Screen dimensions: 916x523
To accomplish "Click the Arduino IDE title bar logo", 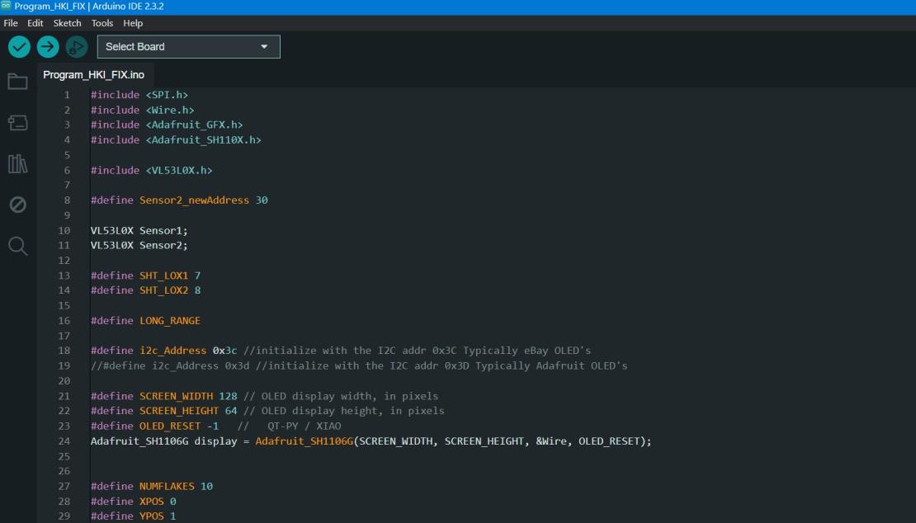I will point(7,6).
